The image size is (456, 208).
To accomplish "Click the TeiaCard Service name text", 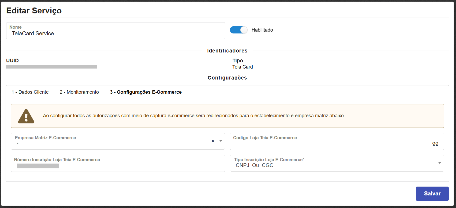I will point(32,33).
